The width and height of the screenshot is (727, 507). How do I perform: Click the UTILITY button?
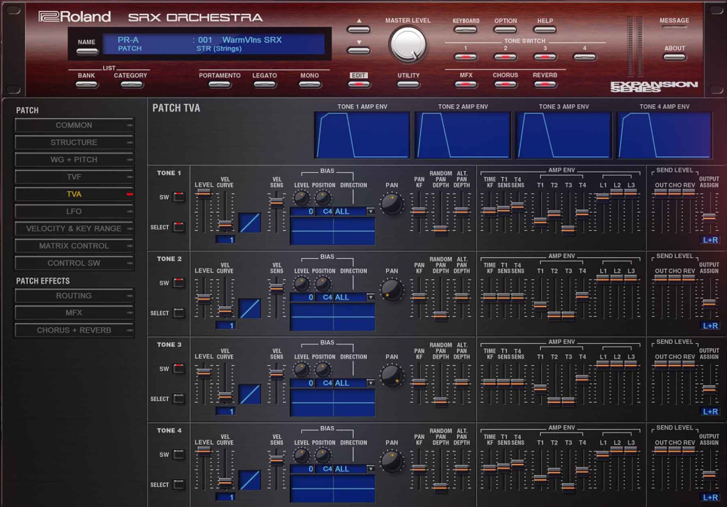pos(408,84)
